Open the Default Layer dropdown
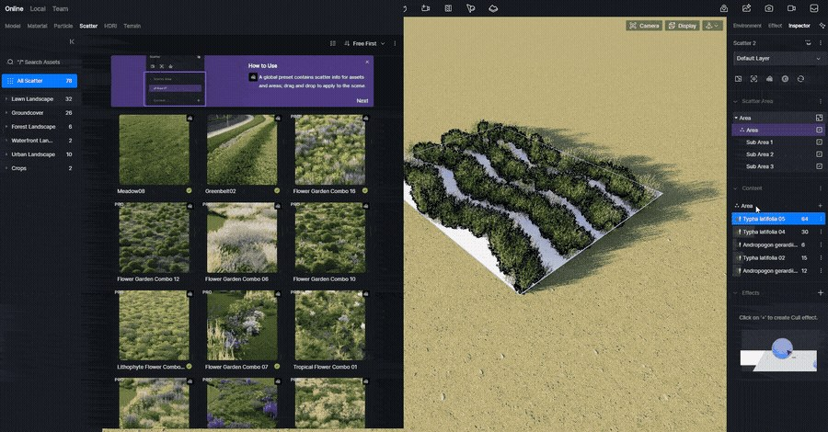 (x=778, y=59)
